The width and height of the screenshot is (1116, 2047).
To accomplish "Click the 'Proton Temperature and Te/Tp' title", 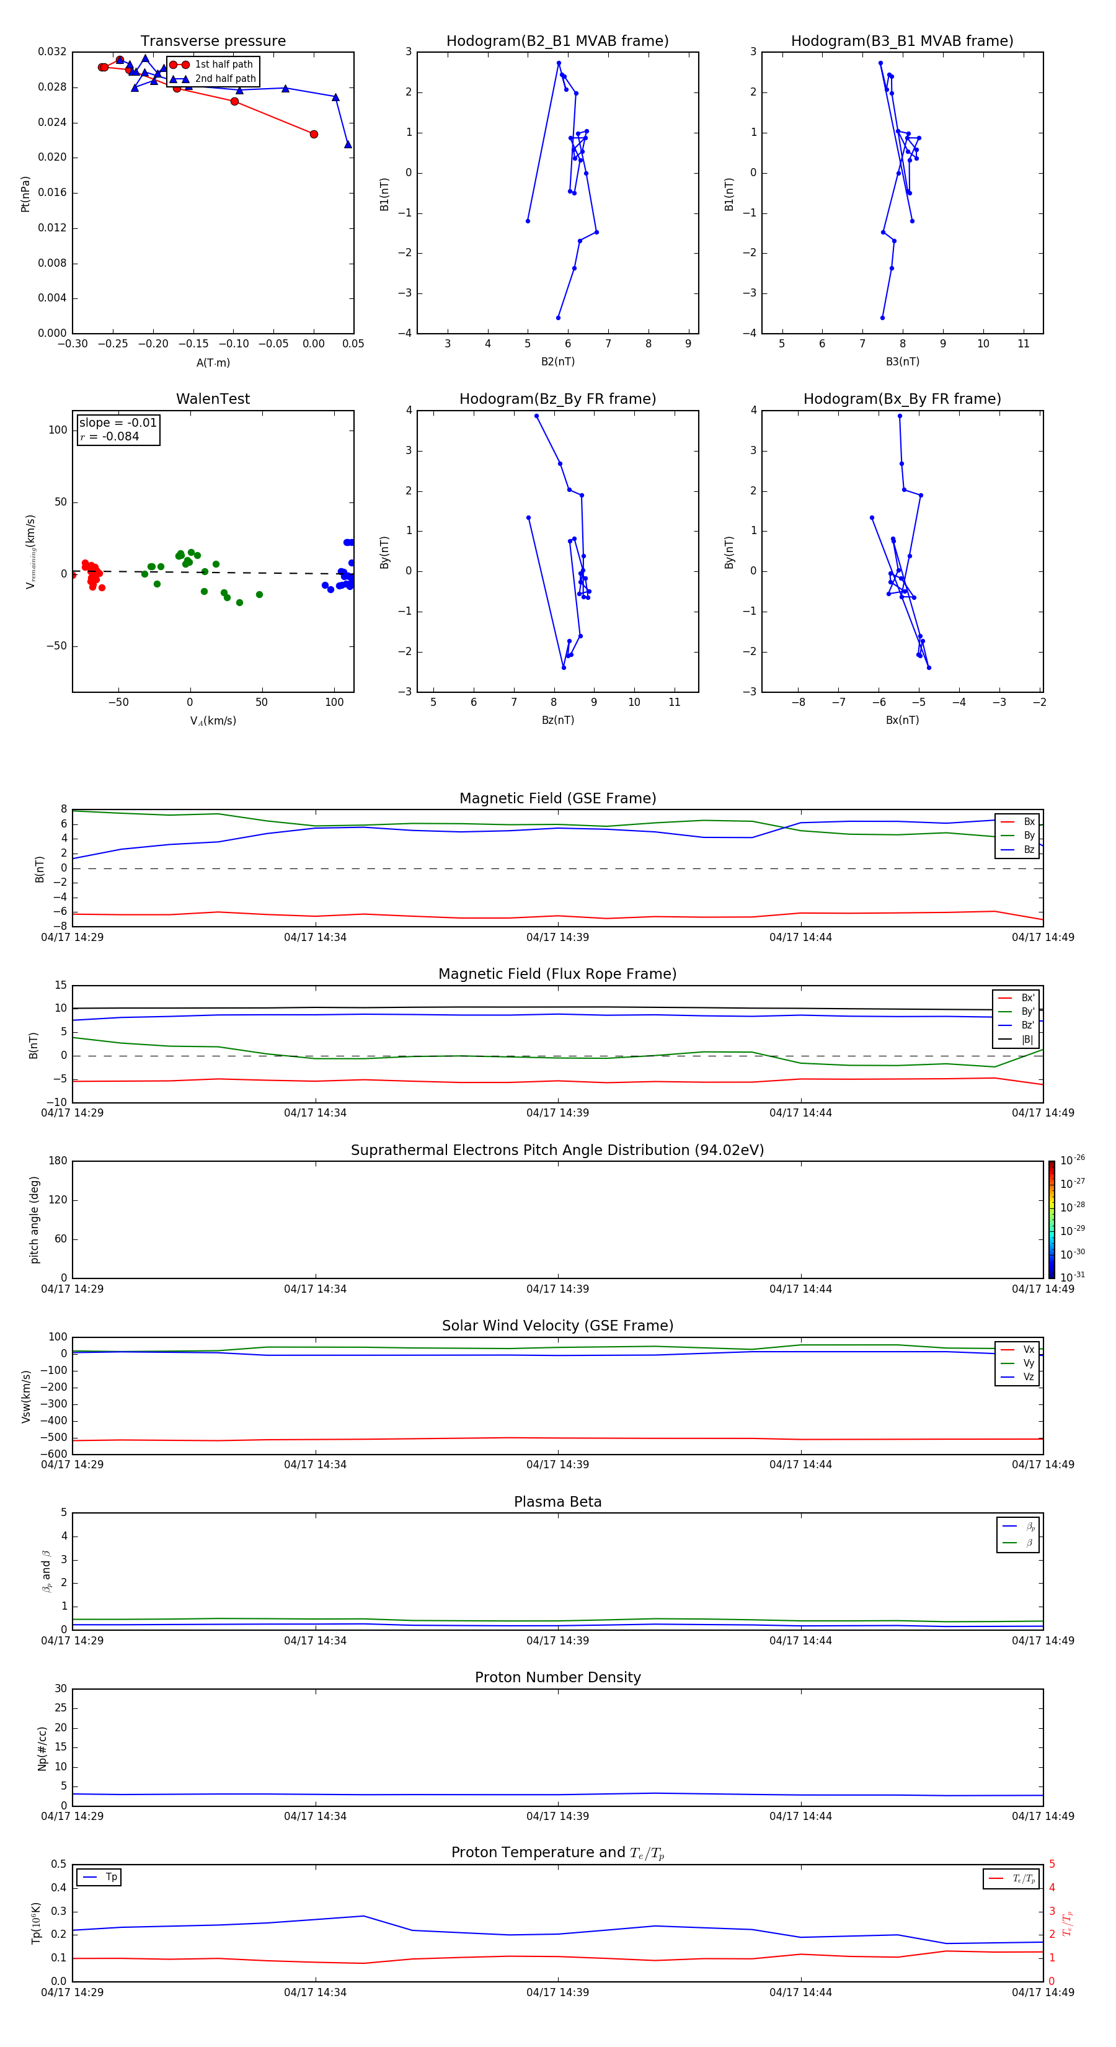I will [557, 1853].
